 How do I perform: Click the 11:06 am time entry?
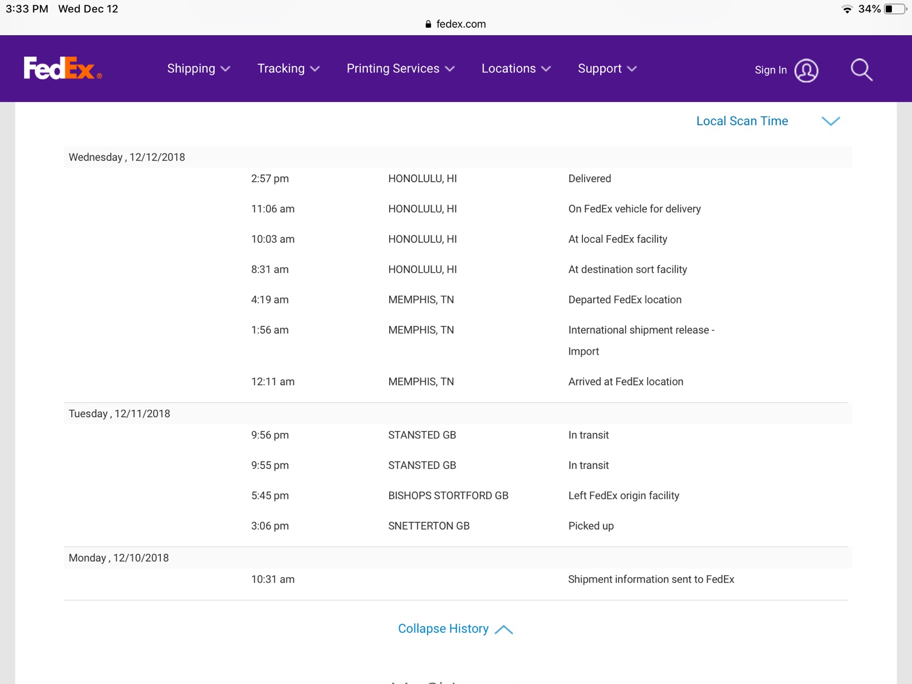(x=273, y=209)
